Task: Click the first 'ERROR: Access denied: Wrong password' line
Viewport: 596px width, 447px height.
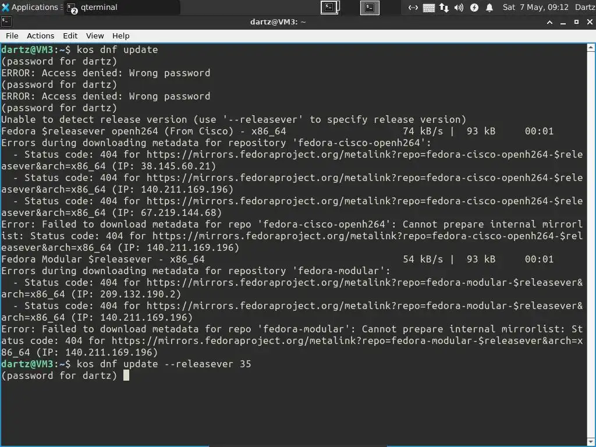Action: point(106,73)
